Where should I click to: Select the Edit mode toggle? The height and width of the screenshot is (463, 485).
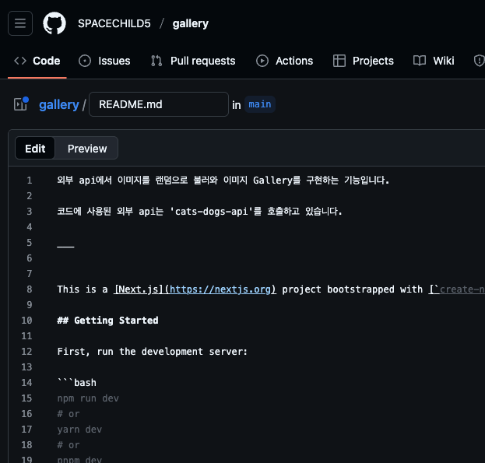point(35,149)
